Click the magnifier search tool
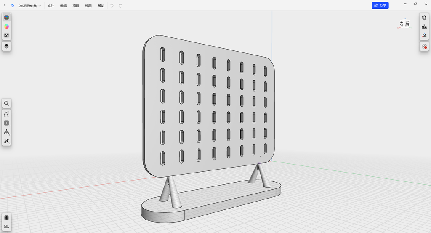Image resolution: width=431 pixels, height=233 pixels. pos(7,103)
